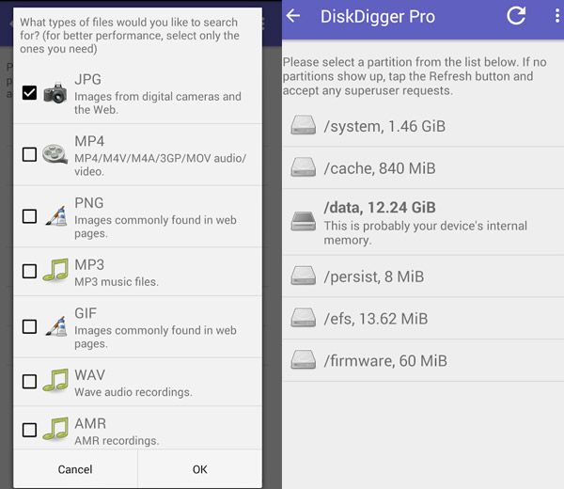Tick the MP3 music files checkbox
Viewport: 564px width, 489px height.
pyautogui.click(x=29, y=272)
